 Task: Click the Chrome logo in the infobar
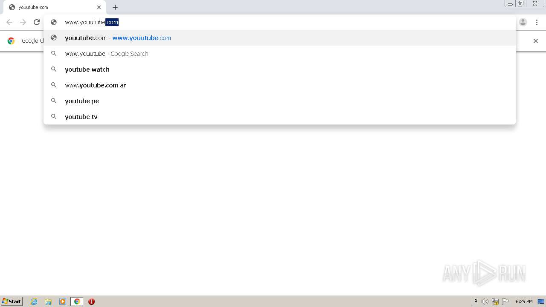(x=11, y=41)
